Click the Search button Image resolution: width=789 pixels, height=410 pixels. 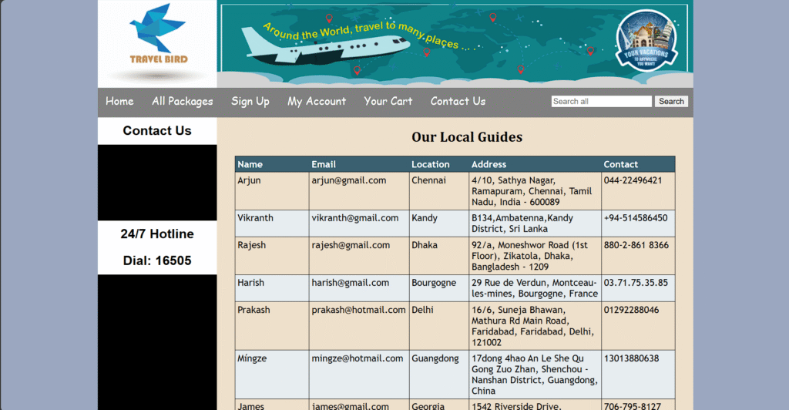pos(671,101)
